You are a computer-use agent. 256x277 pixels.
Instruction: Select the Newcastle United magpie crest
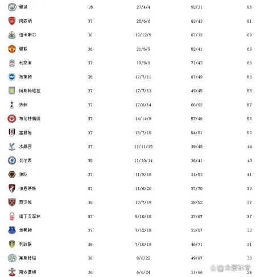12,35
